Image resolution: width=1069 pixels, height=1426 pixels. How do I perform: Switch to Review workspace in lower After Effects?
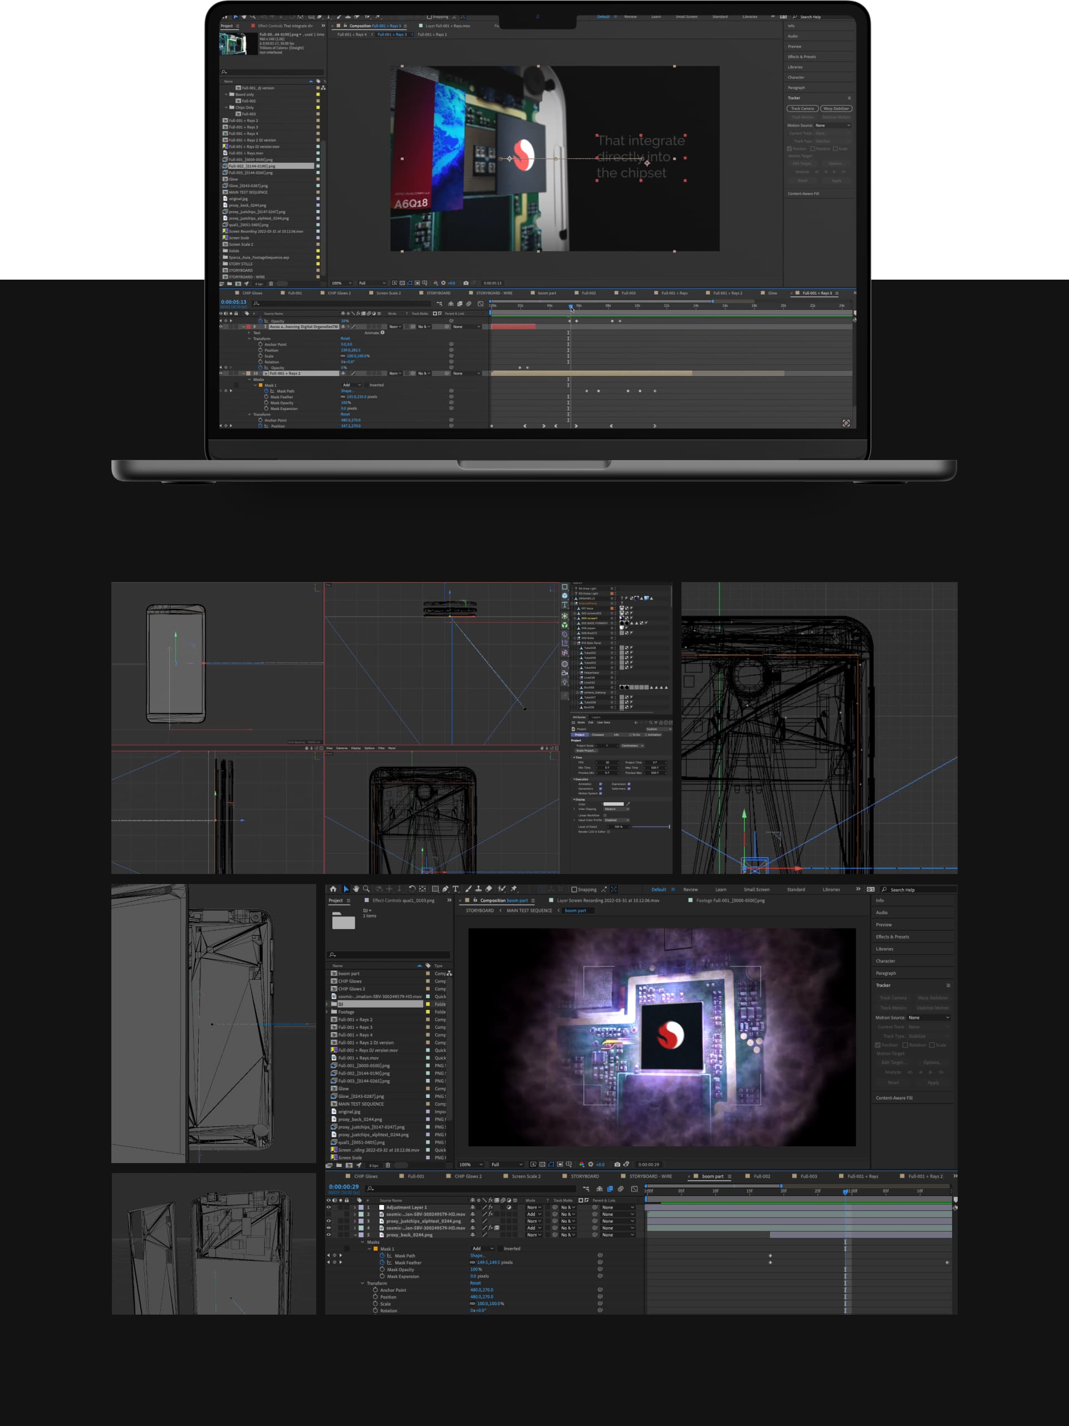[x=691, y=890]
